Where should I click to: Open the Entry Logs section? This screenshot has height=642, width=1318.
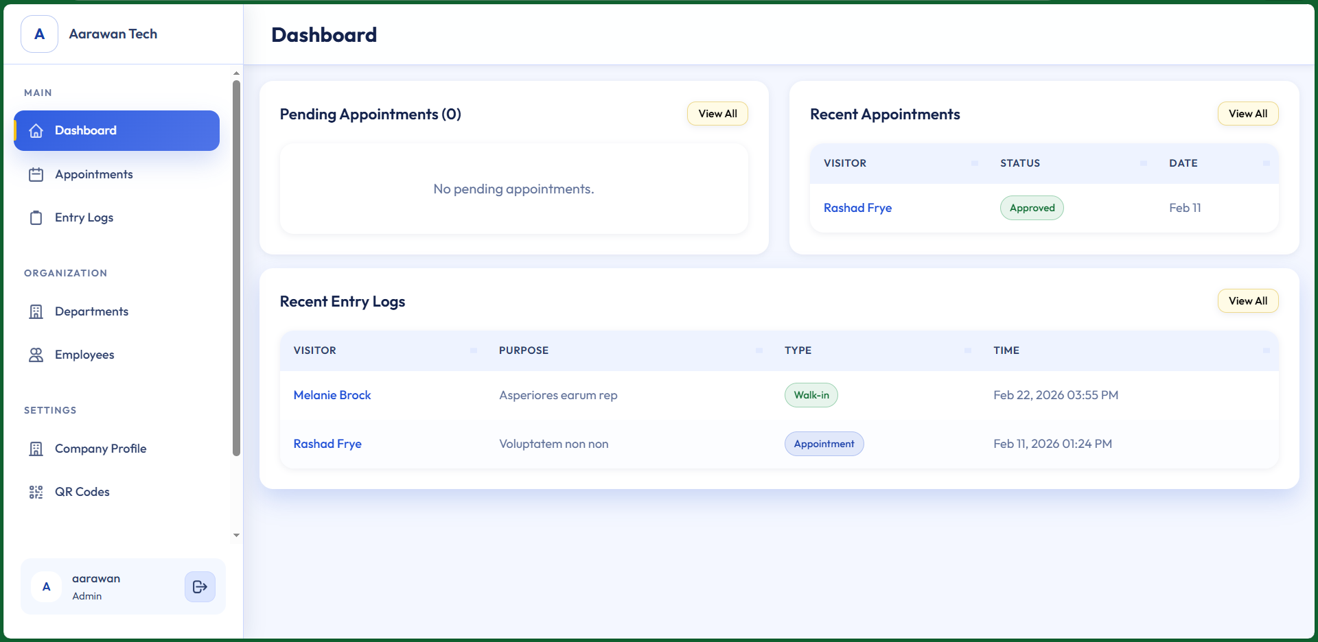pyautogui.click(x=84, y=217)
